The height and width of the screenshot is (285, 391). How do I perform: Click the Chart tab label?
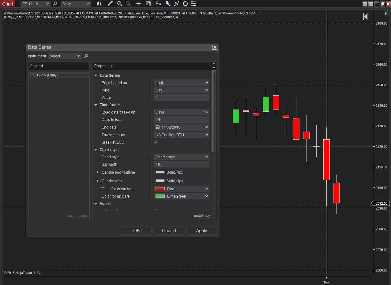[8, 4]
